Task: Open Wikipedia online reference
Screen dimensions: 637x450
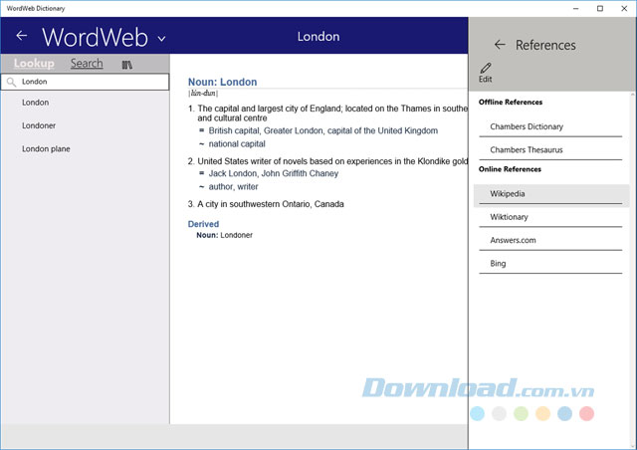Action: (550, 194)
